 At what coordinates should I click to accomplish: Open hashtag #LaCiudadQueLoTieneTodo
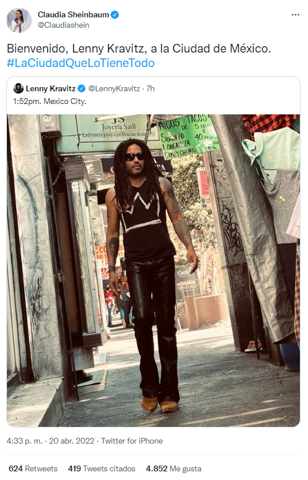pyautogui.click(x=80, y=63)
